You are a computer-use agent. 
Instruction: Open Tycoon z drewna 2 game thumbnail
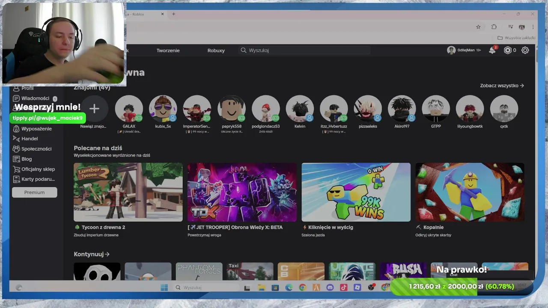pyautogui.click(x=128, y=192)
